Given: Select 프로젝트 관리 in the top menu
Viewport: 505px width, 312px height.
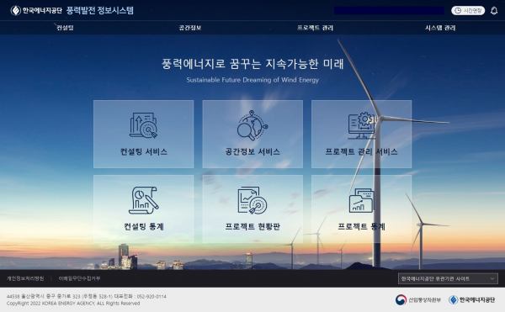Looking at the screenshot, I should [315, 28].
